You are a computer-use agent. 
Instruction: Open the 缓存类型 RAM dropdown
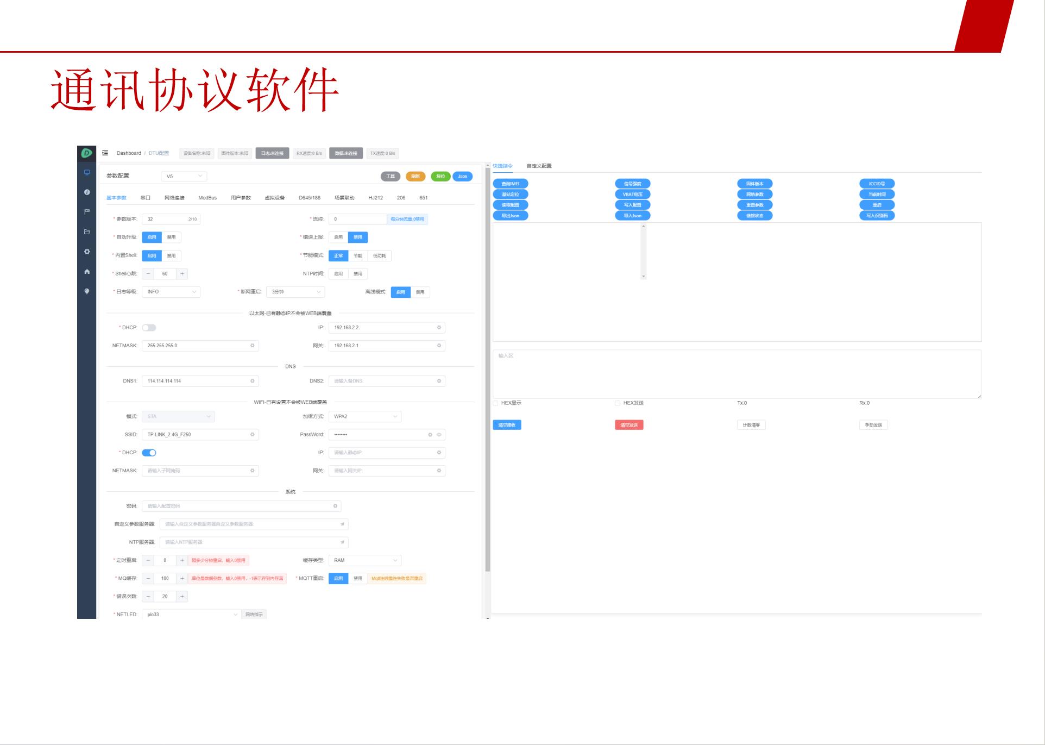pos(364,560)
